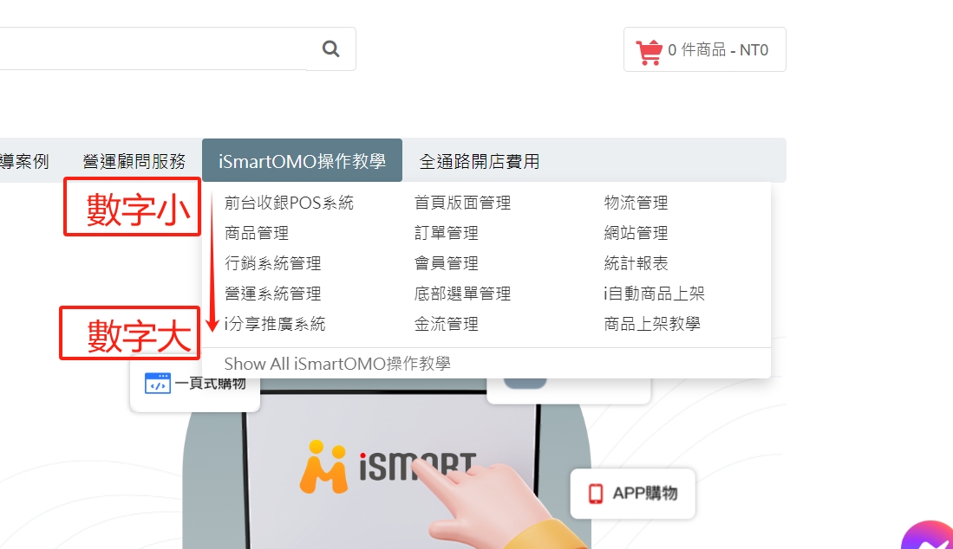Select 行銷系統管理 from the dropdown
953x549 pixels.
273,263
